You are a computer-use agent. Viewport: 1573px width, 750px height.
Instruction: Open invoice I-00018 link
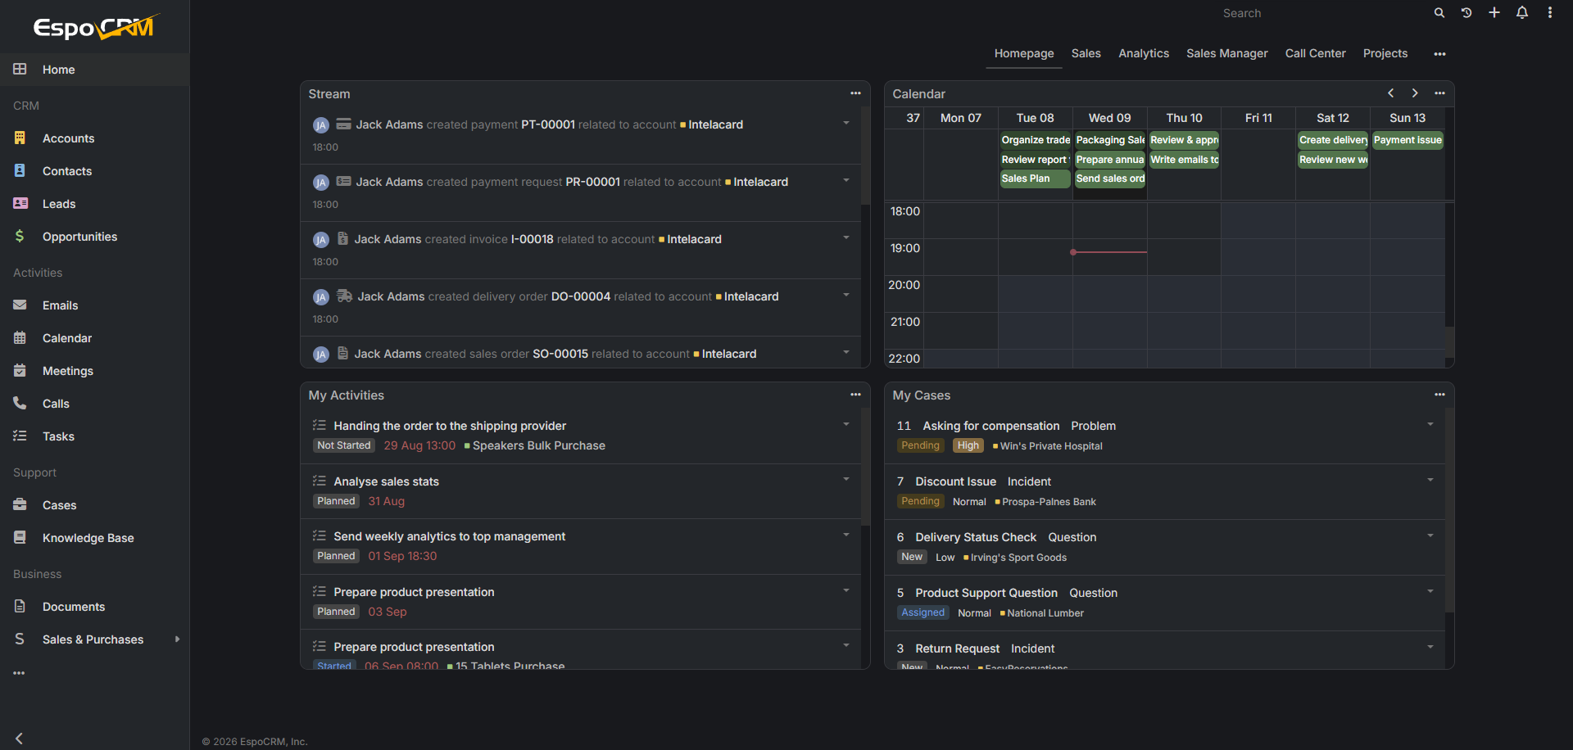533,239
